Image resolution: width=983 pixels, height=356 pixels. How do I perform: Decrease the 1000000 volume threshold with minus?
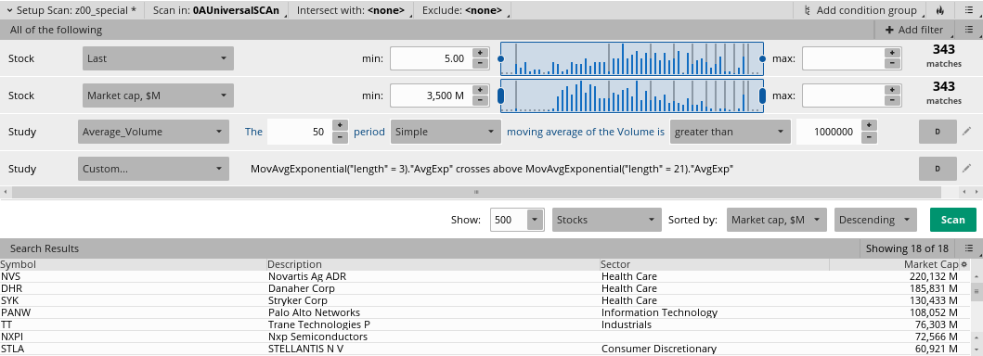869,136
